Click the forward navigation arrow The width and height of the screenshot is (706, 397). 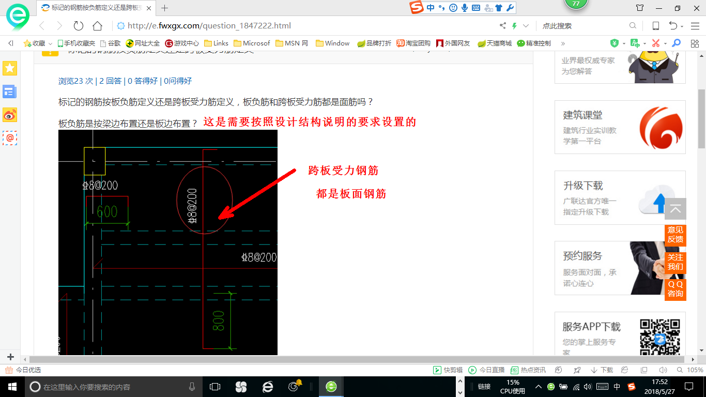click(x=59, y=26)
